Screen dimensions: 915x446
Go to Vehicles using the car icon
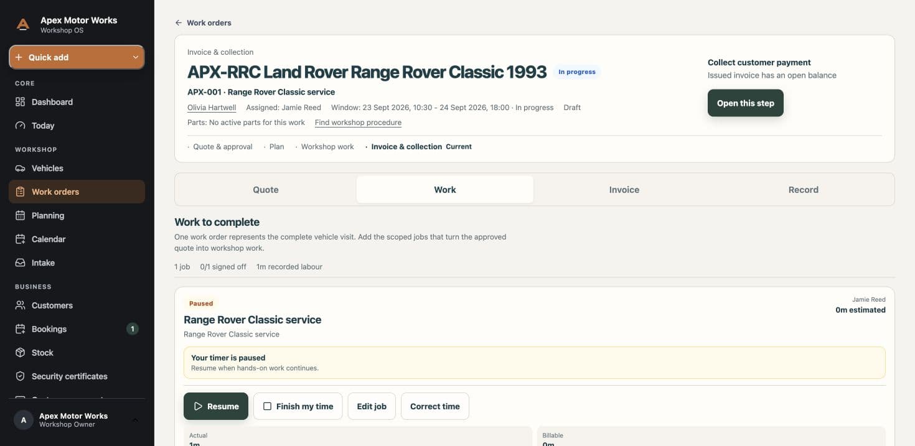pyautogui.click(x=21, y=169)
